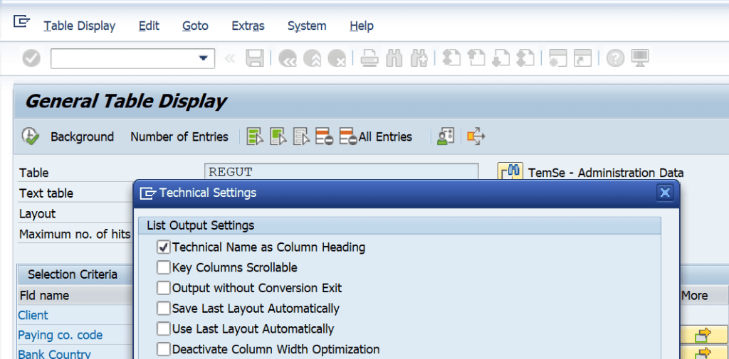Click the Background button
Image resolution: width=729 pixels, height=359 pixels.
coord(83,137)
